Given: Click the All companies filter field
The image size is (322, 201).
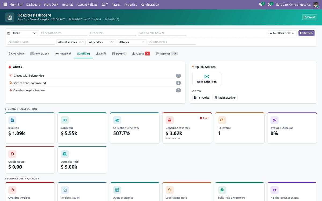Looking at the screenshot, I should coord(172,42).
